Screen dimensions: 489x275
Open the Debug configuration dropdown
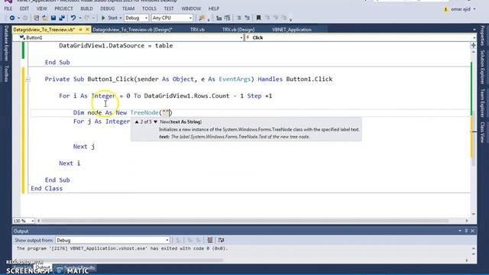click(x=136, y=18)
